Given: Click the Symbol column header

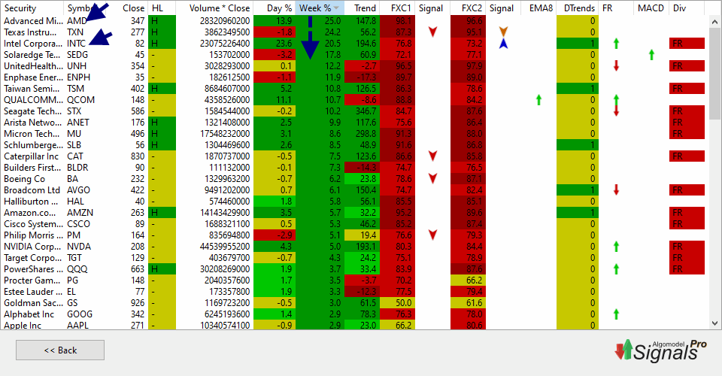Looking at the screenshot, I should [81, 8].
